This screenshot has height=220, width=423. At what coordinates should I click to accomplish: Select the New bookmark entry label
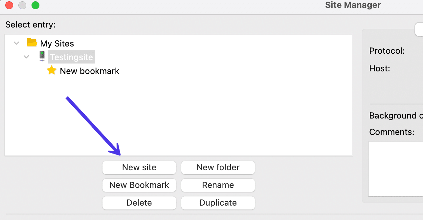pyautogui.click(x=89, y=71)
